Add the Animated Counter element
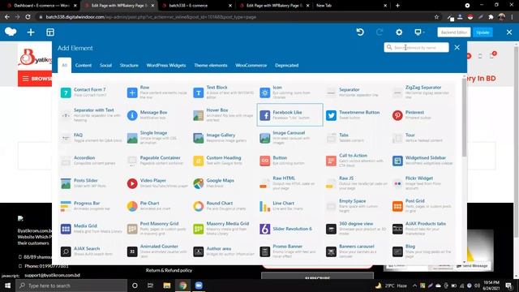 (x=157, y=251)
